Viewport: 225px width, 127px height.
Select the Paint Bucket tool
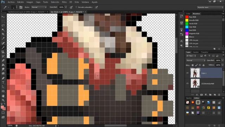[x=3, y=65]
